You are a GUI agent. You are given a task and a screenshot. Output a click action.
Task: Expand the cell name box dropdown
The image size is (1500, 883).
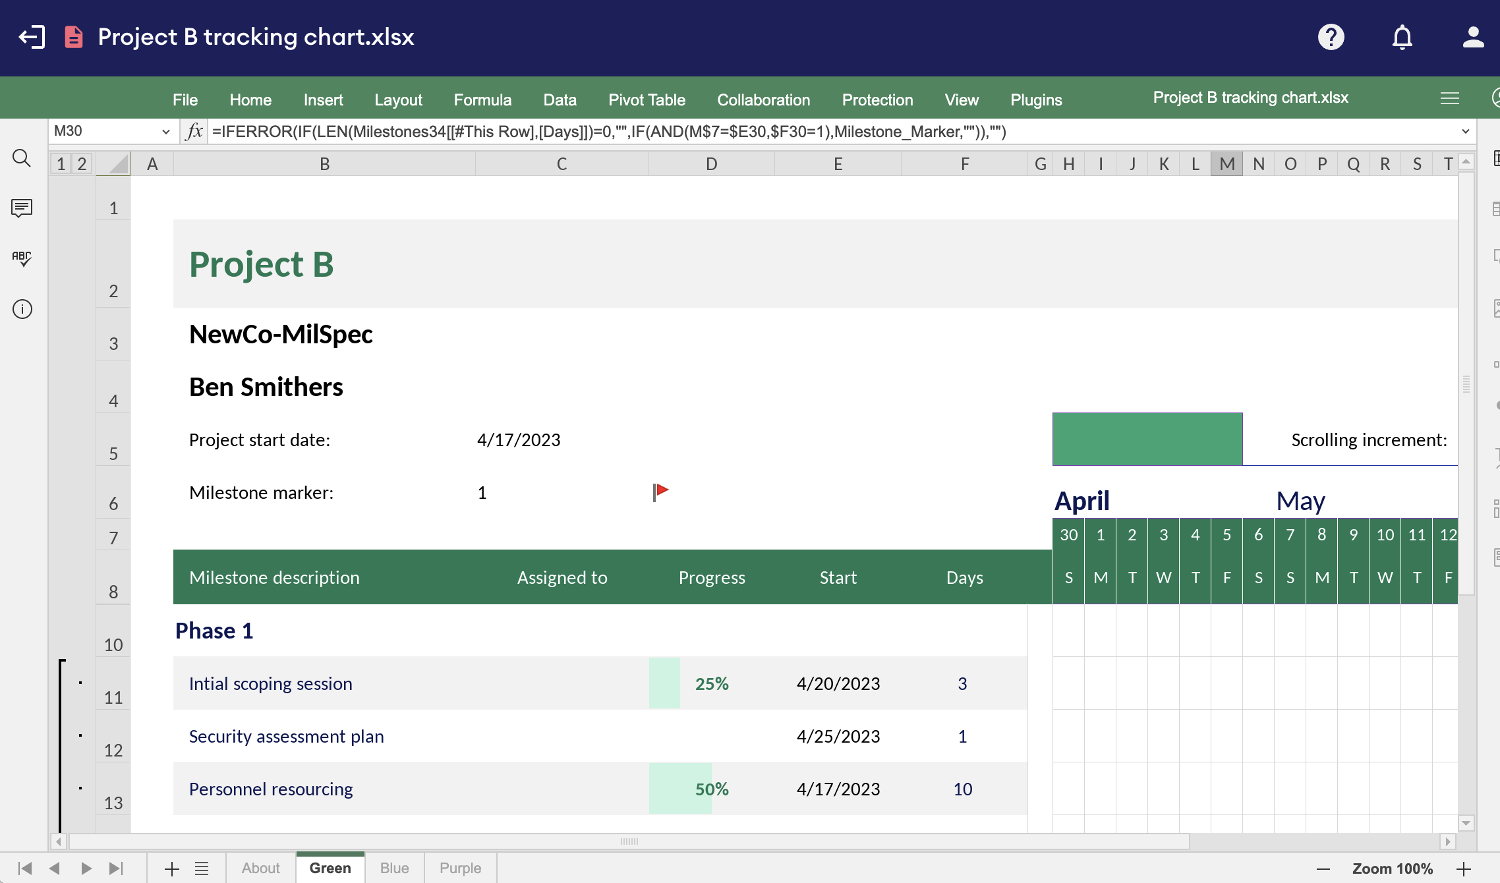point(166,131)
